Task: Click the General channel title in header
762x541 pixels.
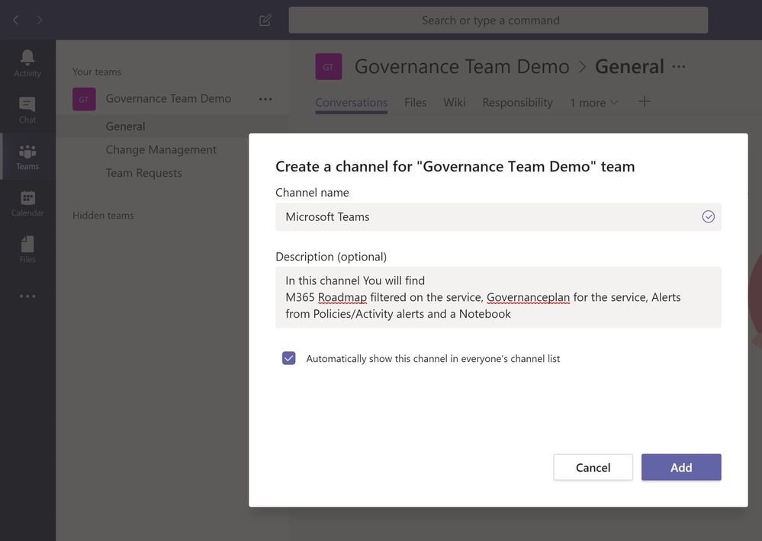Action: click(x=629, y=66)
